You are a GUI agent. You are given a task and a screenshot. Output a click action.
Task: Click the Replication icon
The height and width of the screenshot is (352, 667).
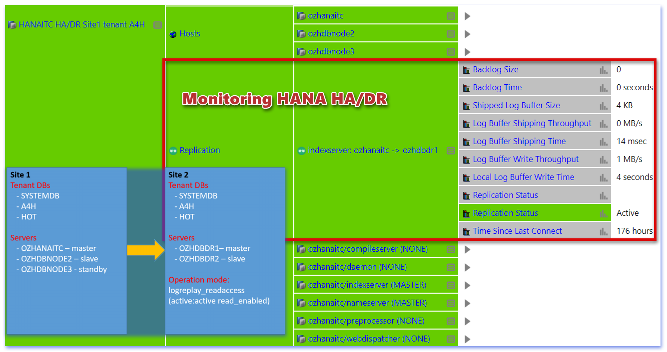coord(172,150)
